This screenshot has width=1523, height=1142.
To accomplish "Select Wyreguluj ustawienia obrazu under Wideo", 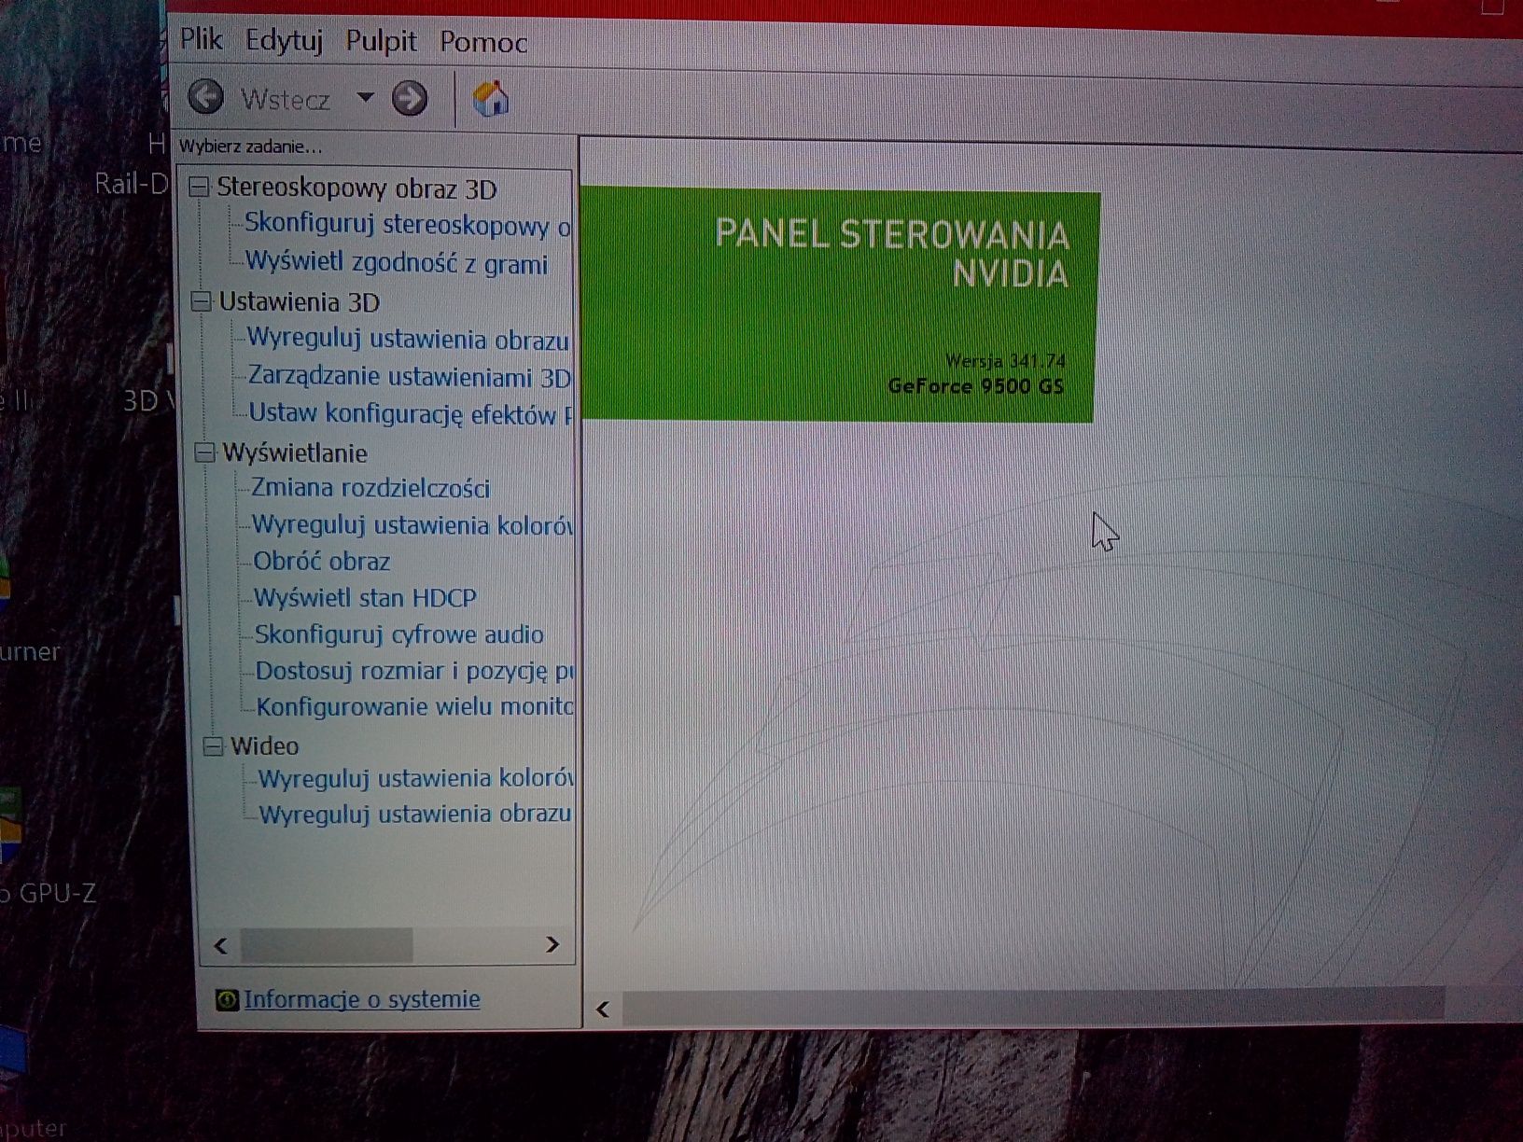I will (415, 814).
